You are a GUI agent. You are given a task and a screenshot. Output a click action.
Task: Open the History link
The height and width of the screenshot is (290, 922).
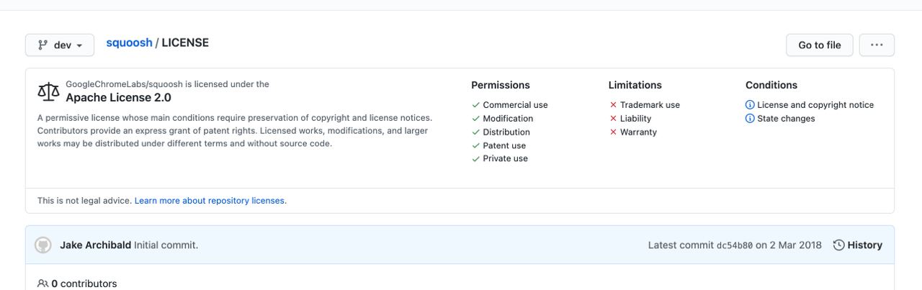coord(864,245)
